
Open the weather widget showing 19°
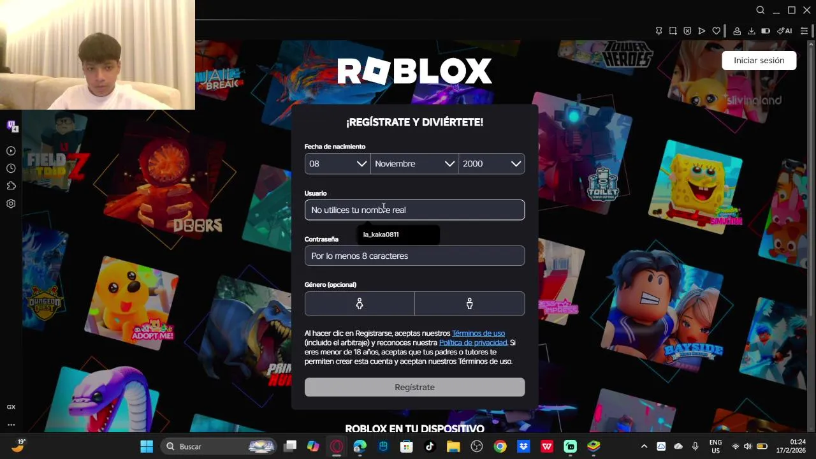coord(18,446)
